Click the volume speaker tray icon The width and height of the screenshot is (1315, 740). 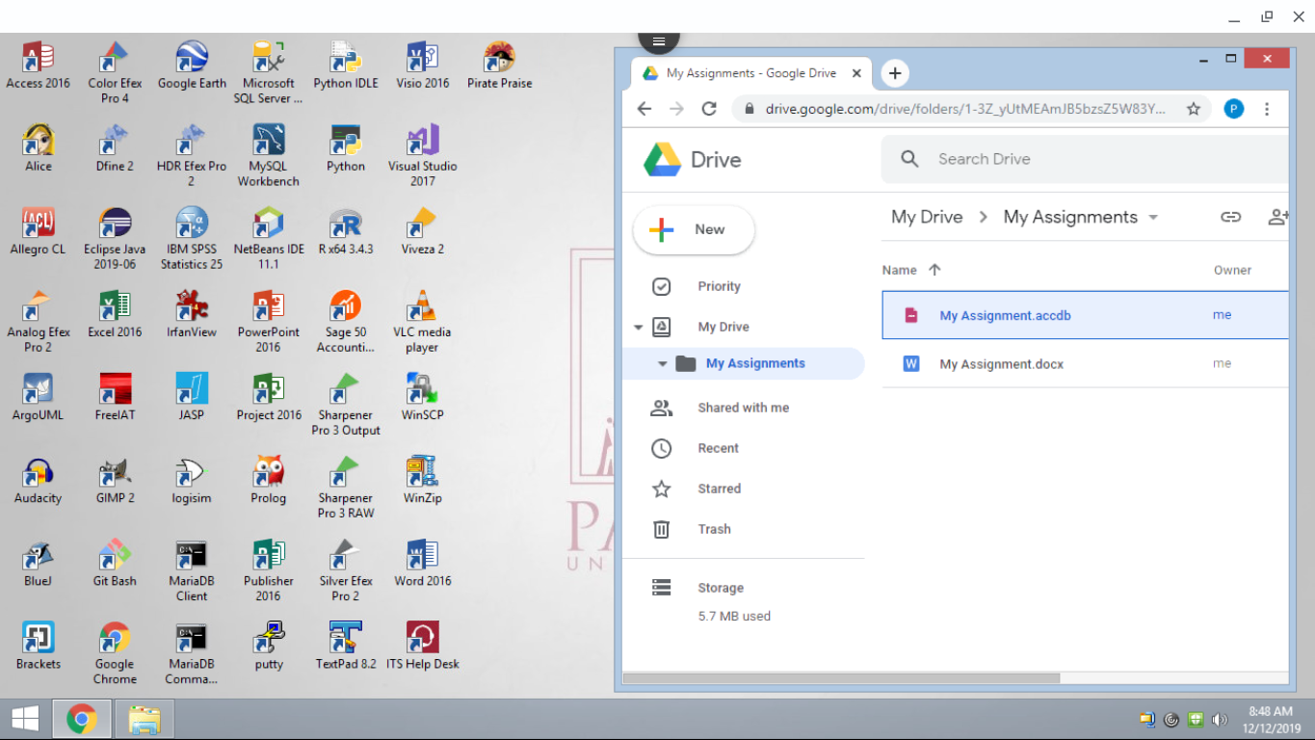[x=1220, y=719]
